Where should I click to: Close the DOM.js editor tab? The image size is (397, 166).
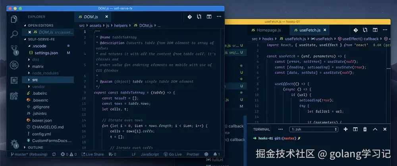(x=106, y=17)
